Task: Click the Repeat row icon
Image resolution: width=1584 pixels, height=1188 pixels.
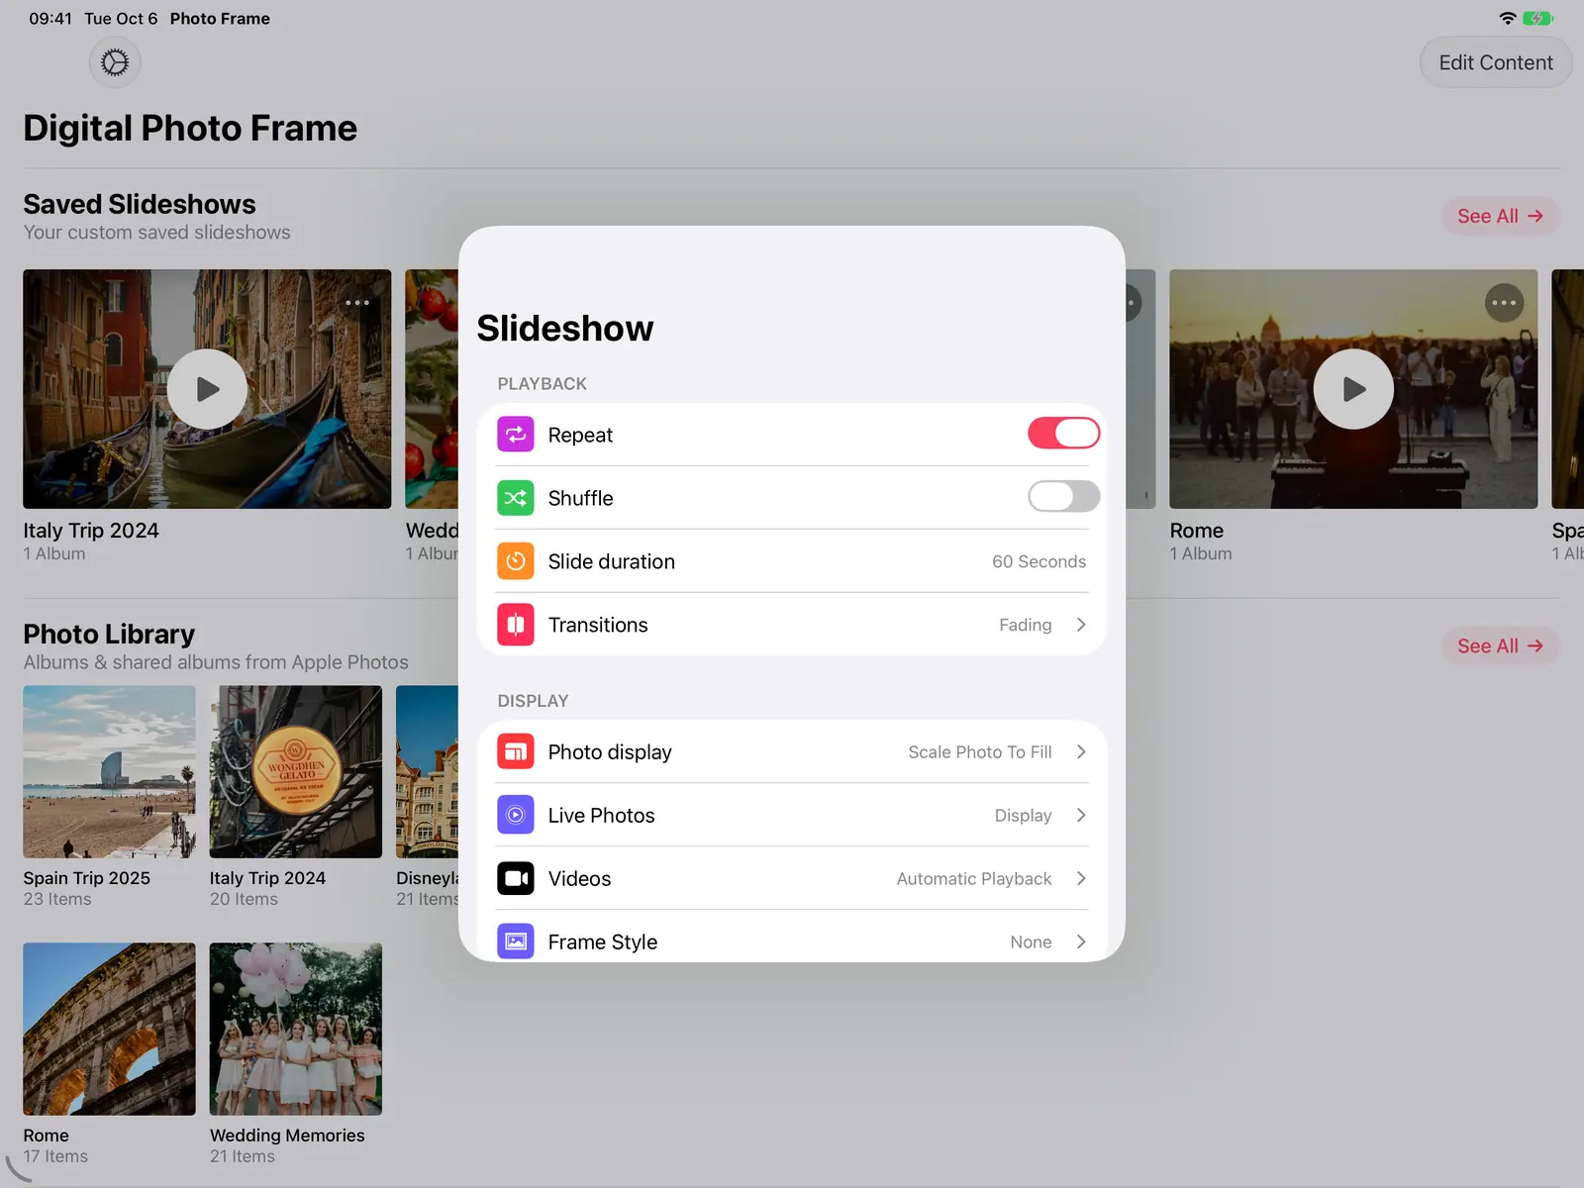Action: 516,435
